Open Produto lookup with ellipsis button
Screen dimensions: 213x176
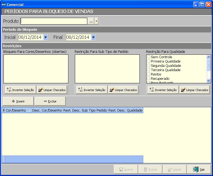pyautogui.click(x=91, y=21)
